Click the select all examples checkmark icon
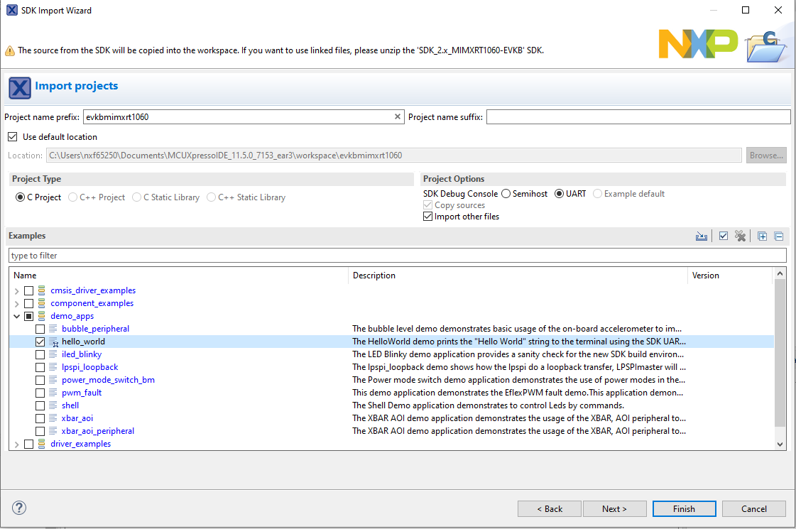The image size is (796, 529). (724, 236)
